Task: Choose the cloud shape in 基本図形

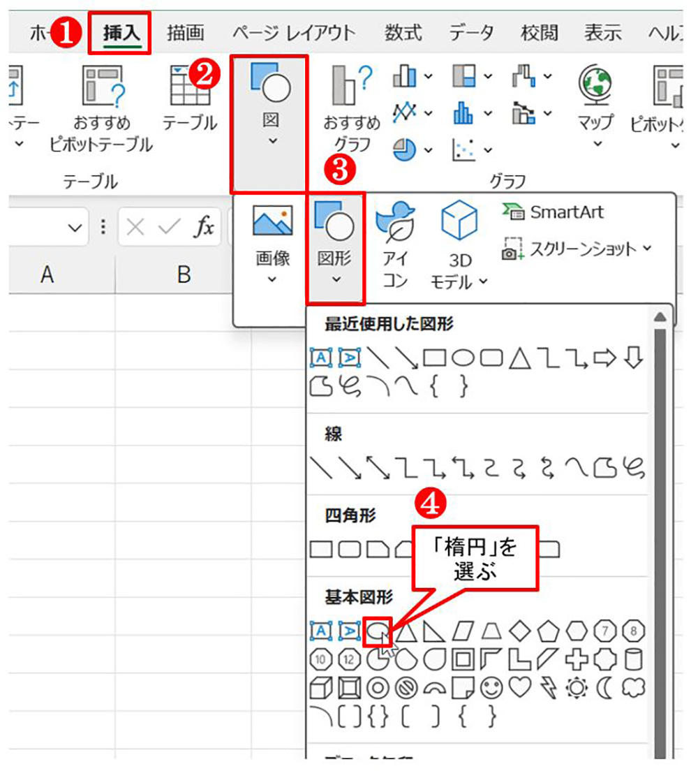Action: coord(632,687)
